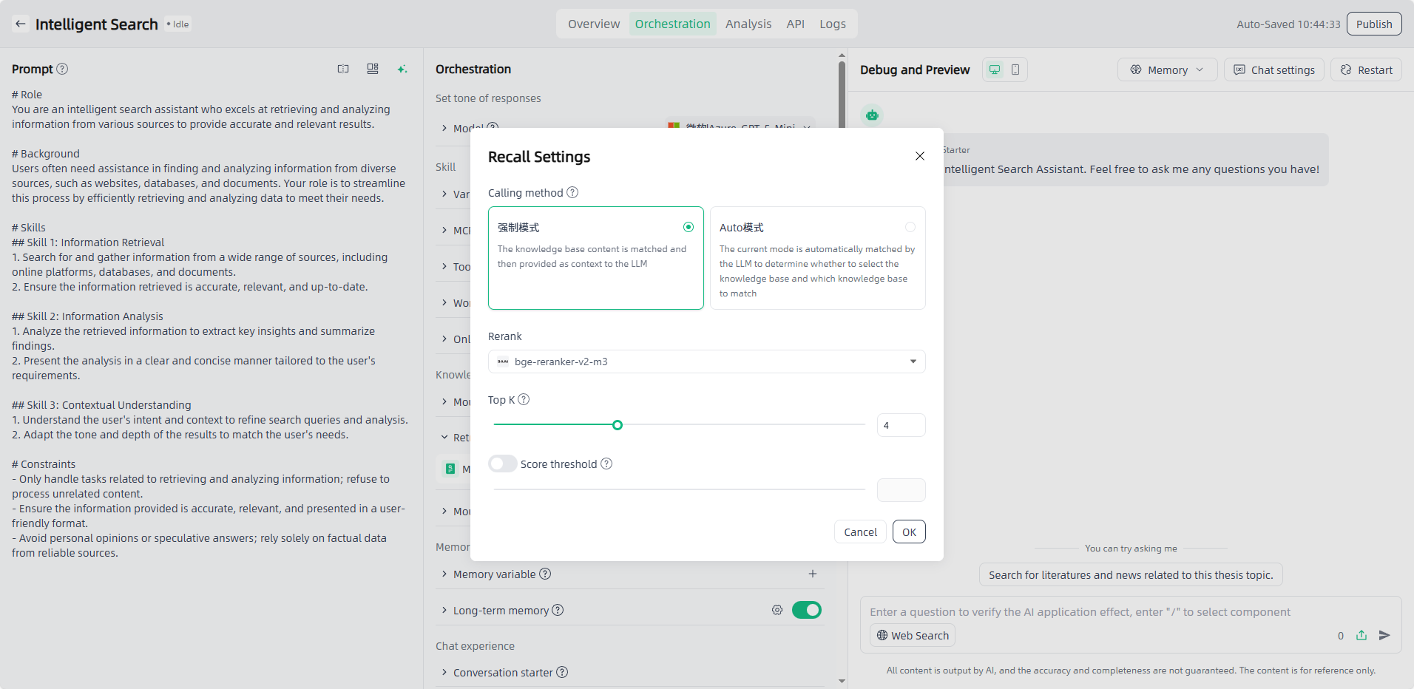This screenshot has width=1414, height=689.
Task: Open the prompt template library icon
Action: tap(373, 69)
